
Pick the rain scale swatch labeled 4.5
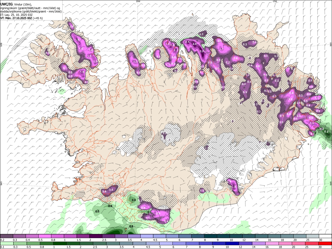(x=153, y=244)
